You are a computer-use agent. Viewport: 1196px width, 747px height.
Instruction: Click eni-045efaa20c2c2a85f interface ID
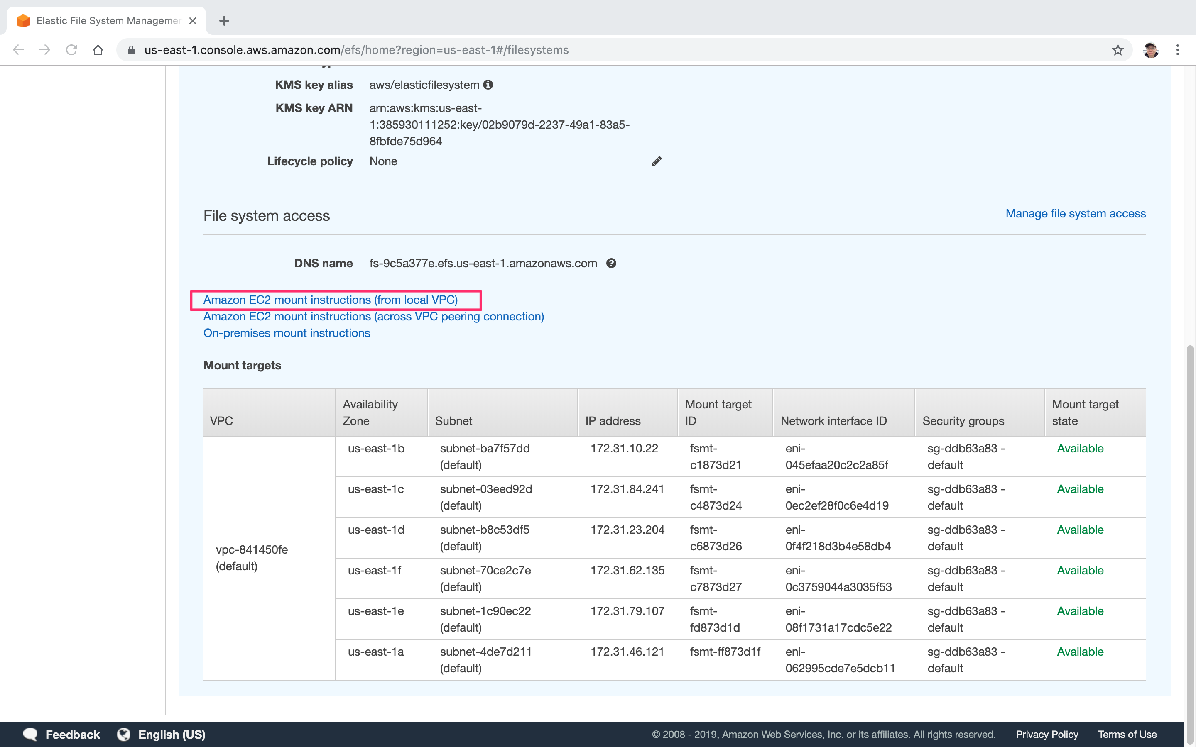point(836,456)
